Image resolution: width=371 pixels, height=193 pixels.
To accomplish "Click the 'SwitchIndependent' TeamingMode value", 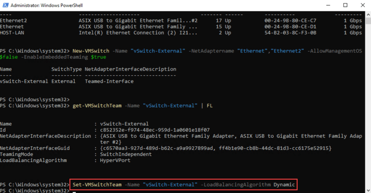I will 126,154.
